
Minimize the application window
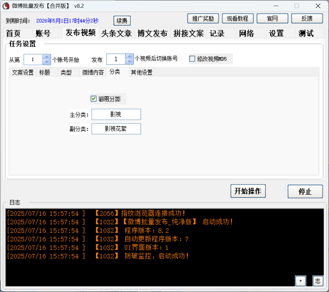point(276,6)
